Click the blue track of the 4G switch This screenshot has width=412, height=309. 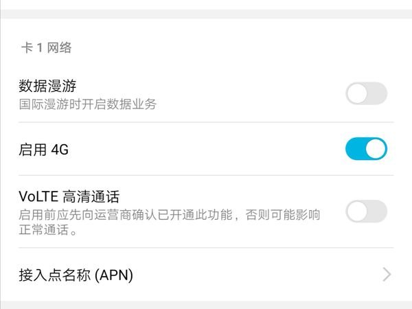point(354,149)
